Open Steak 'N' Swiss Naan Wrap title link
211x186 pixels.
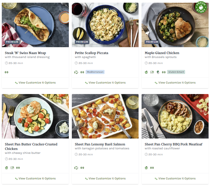[25, 53]
